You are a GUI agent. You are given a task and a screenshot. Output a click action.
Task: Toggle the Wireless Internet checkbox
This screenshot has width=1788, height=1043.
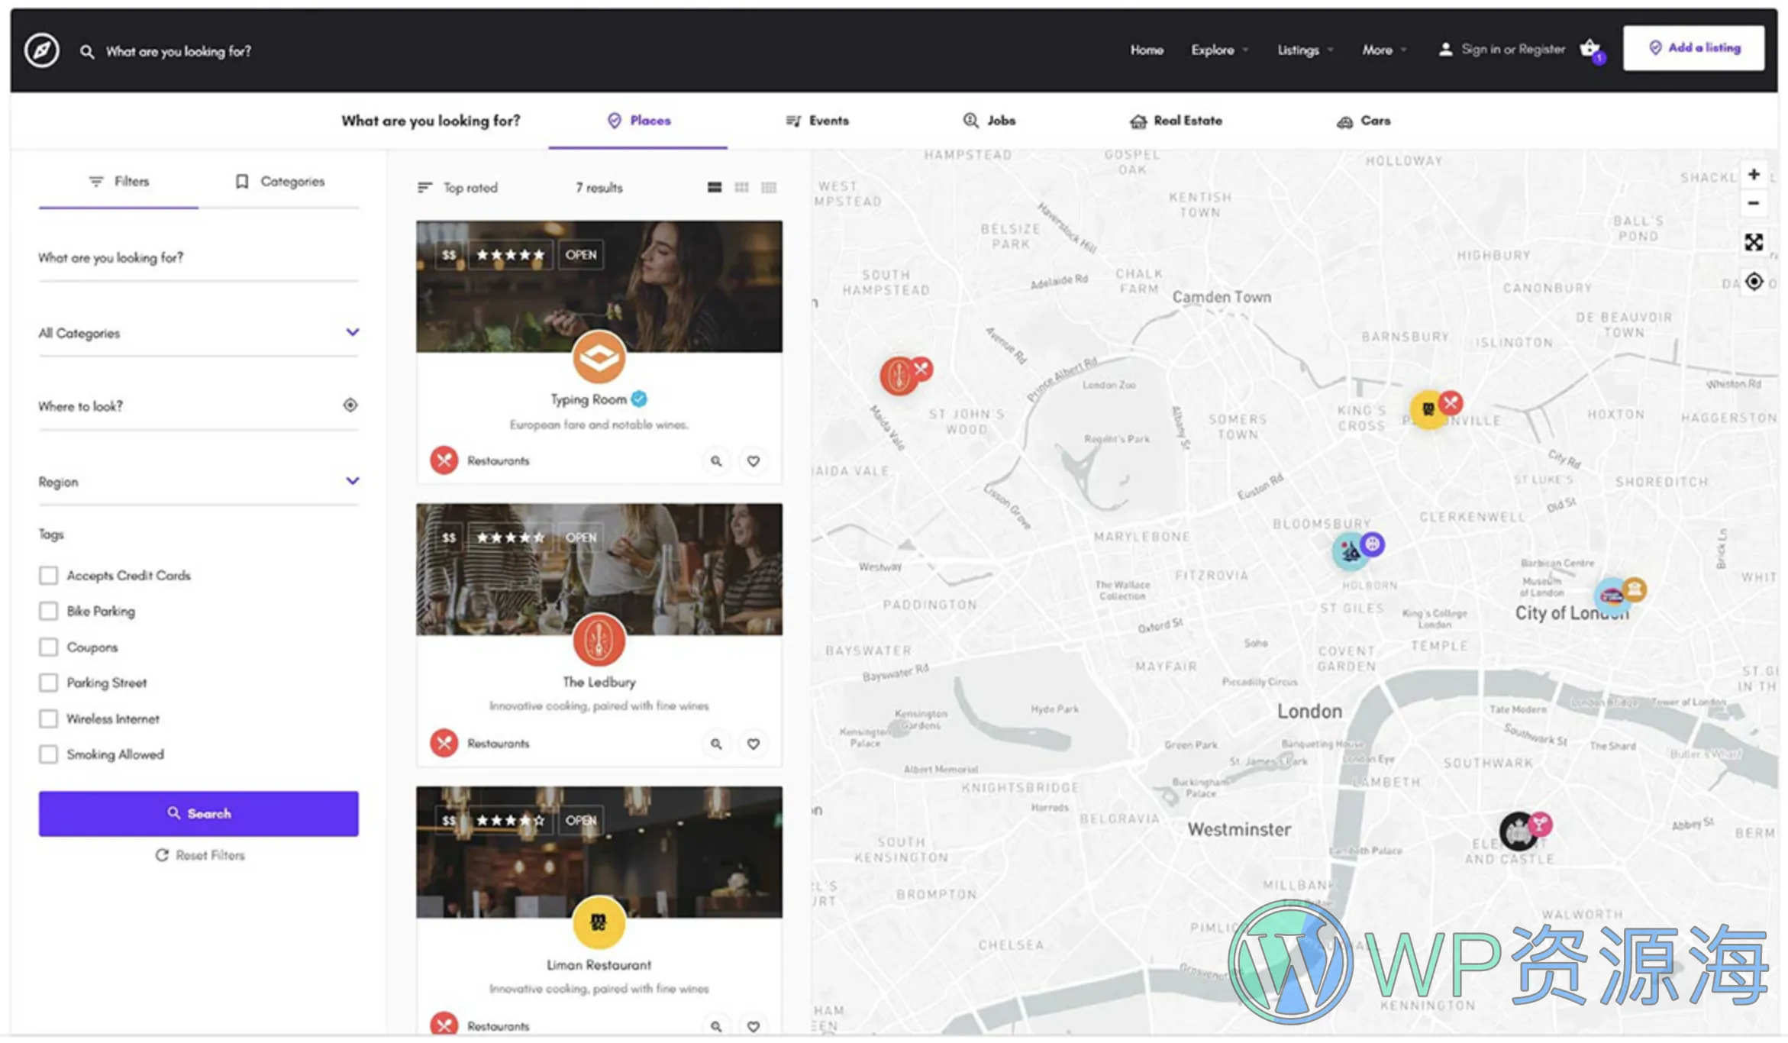47,718
